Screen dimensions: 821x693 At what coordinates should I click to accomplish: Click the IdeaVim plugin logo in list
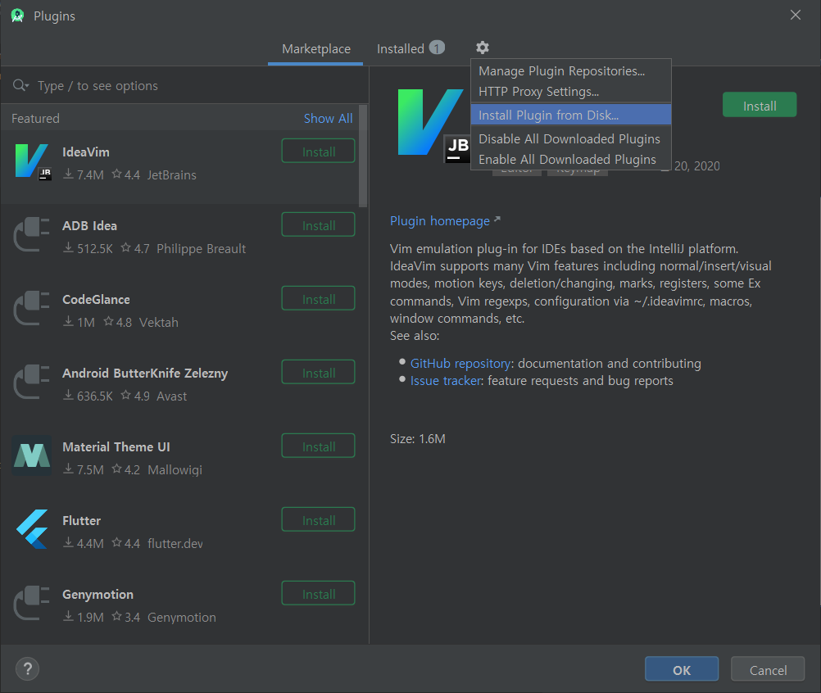33,161
